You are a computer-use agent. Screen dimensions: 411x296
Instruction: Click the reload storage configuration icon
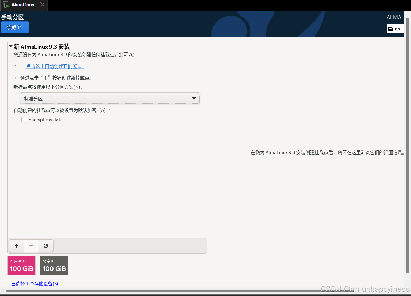[46, 246]
